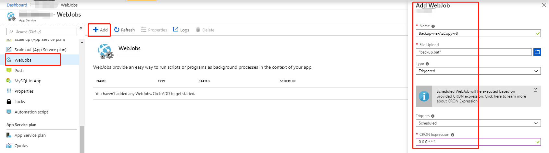Open Scale out (App Service plan)

(40, 50)
